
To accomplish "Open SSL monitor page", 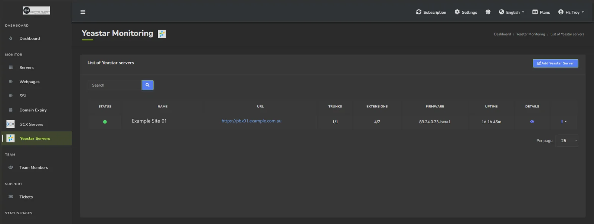I will coord(23,96).
